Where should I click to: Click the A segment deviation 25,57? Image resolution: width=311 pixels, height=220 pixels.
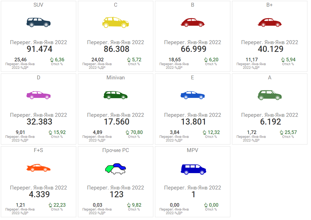[x=291, y=132]
